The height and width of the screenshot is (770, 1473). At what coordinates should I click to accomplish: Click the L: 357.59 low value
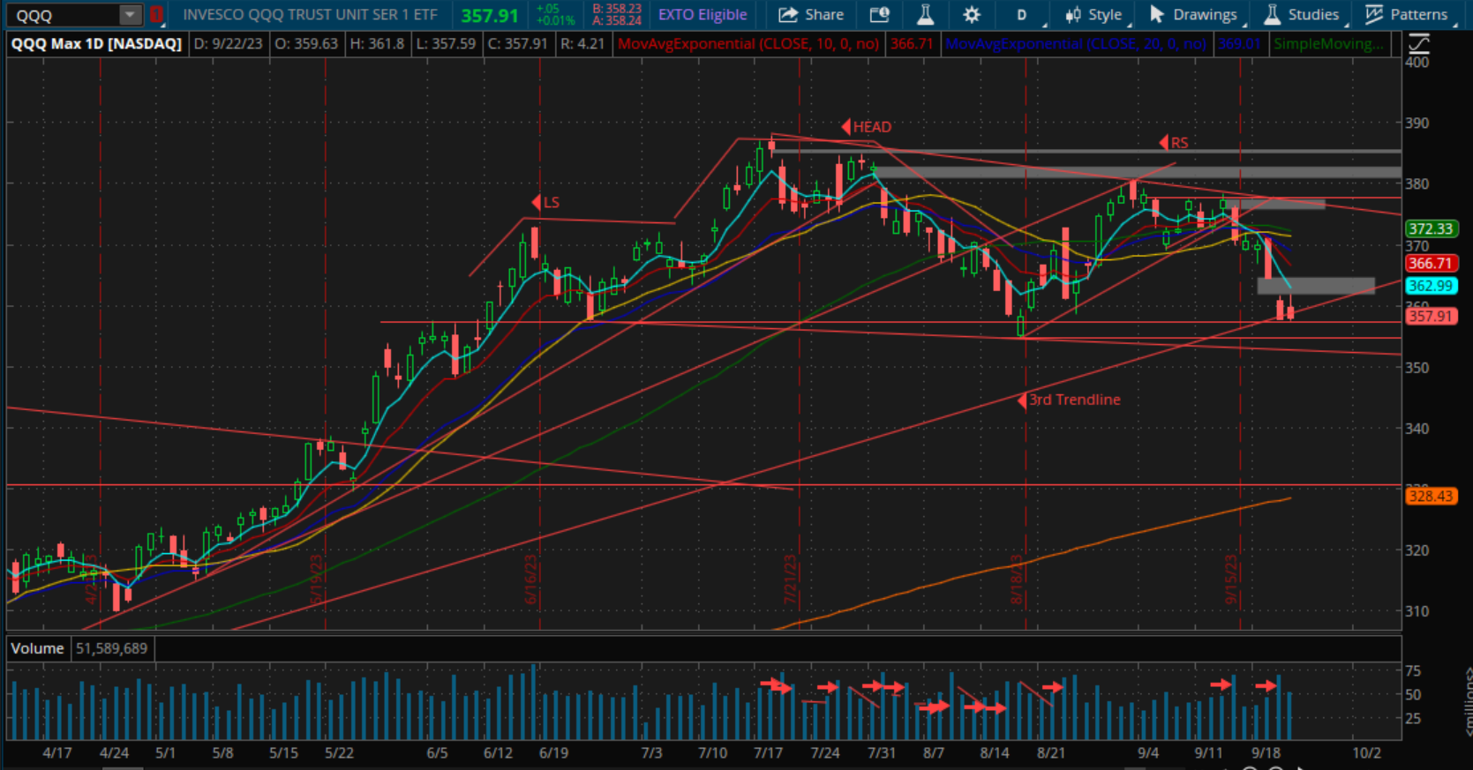click(x=446, y=43)
